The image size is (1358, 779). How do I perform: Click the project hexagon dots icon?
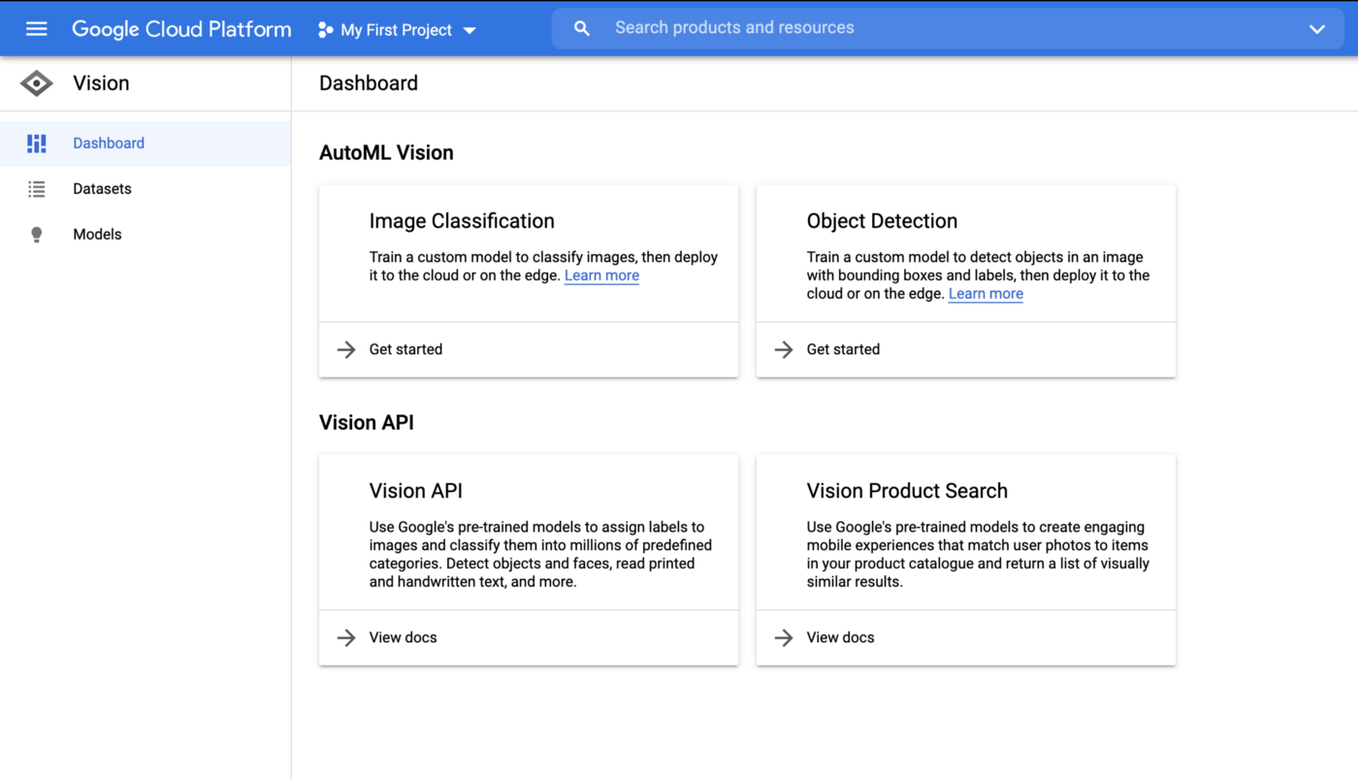(x=325, y=30)
